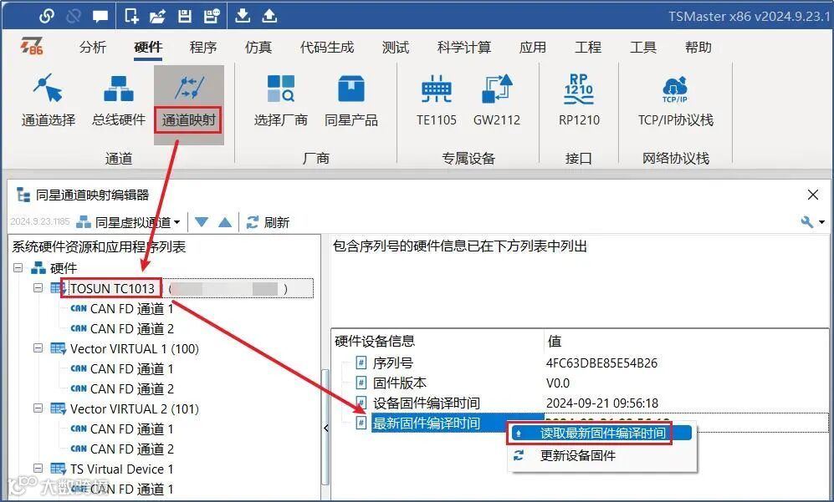Select CAN FD 通道 1 under Vector VIRTUAL 2
834x502 pixels.
pos(122,428)
